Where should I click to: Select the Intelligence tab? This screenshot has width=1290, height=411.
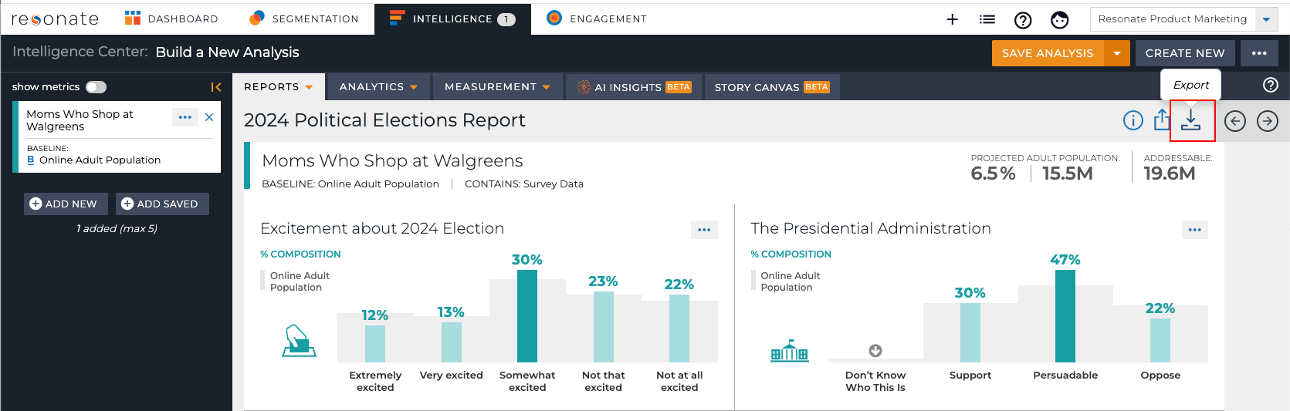click(452, 19)
